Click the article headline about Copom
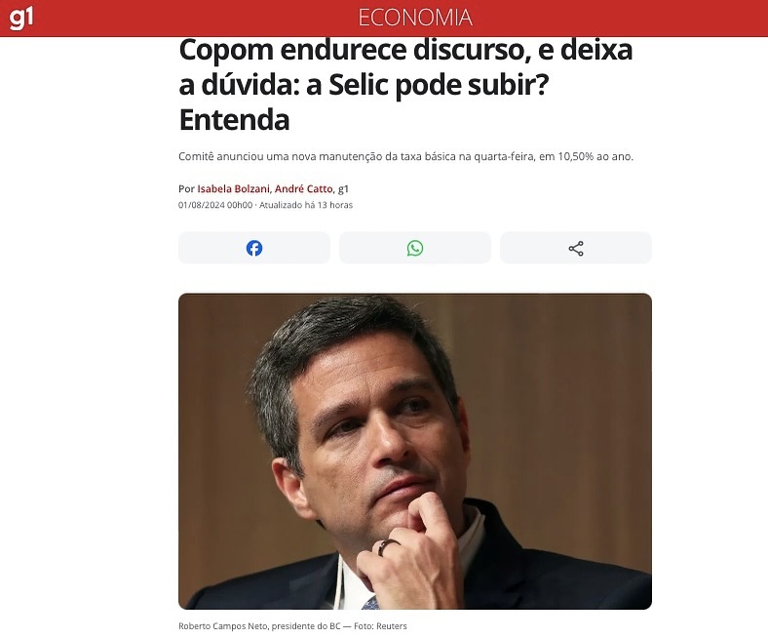Viewport: 768px width, 639px height. [x=405, y=84]
